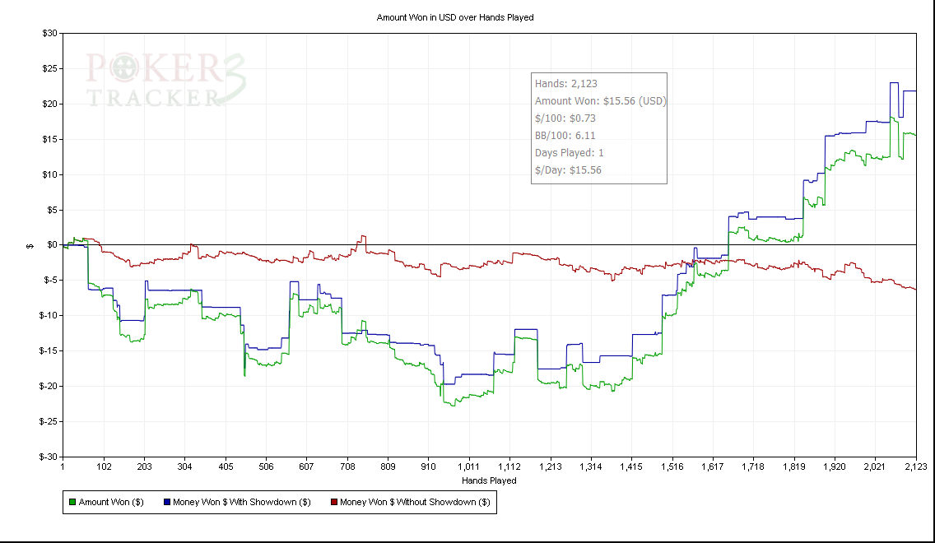Click the 2,021 x-axis tick label
This screenshot has width=935, height=543.
875,466
